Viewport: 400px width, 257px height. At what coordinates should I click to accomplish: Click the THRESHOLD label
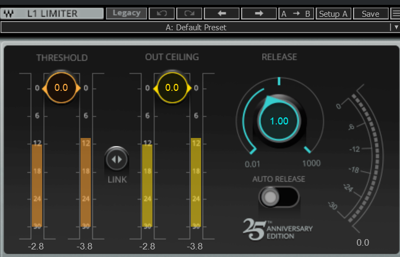tap(62, 58)
